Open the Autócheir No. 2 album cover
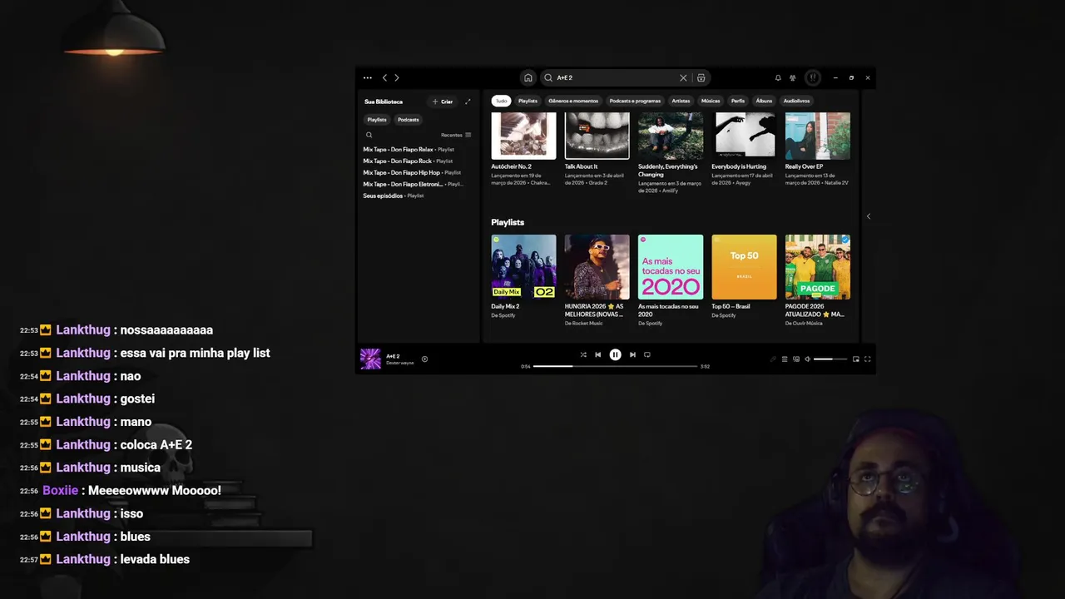This screenshot has height=599, width=1065. [x=523, y=136]
